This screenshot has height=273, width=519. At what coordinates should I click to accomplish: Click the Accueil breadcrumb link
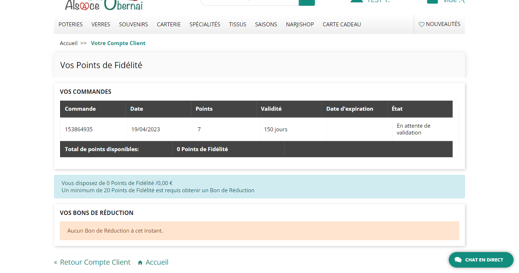[68, 43]
